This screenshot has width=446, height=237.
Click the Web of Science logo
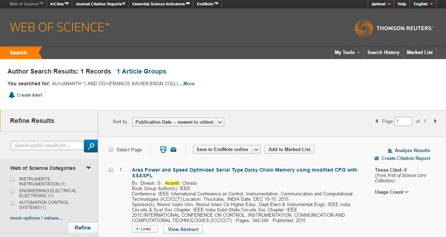(60, 27)
